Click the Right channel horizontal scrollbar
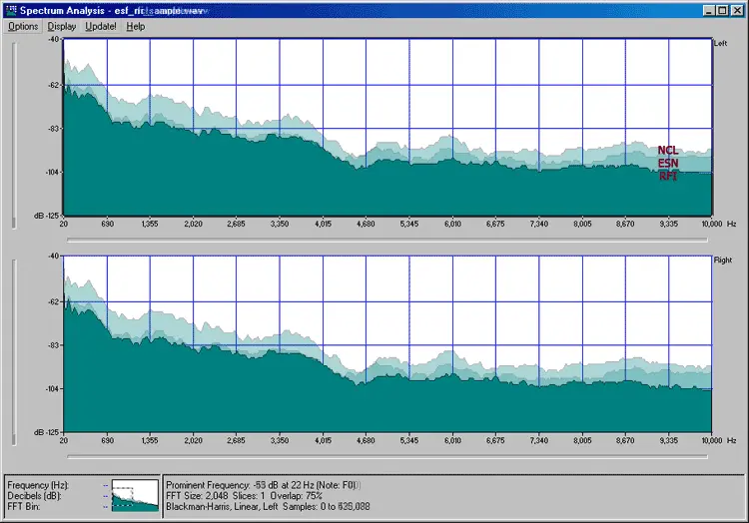This screenshot has width=749, height=523. [387, 457]
